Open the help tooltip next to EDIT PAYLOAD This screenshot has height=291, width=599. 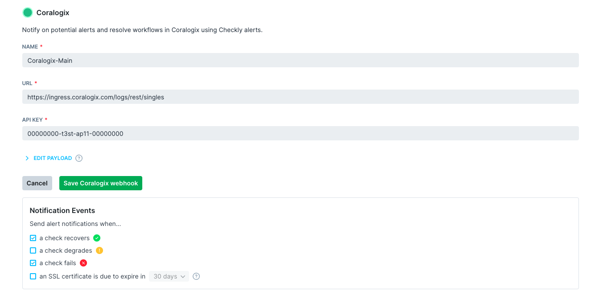coord(79,158)
